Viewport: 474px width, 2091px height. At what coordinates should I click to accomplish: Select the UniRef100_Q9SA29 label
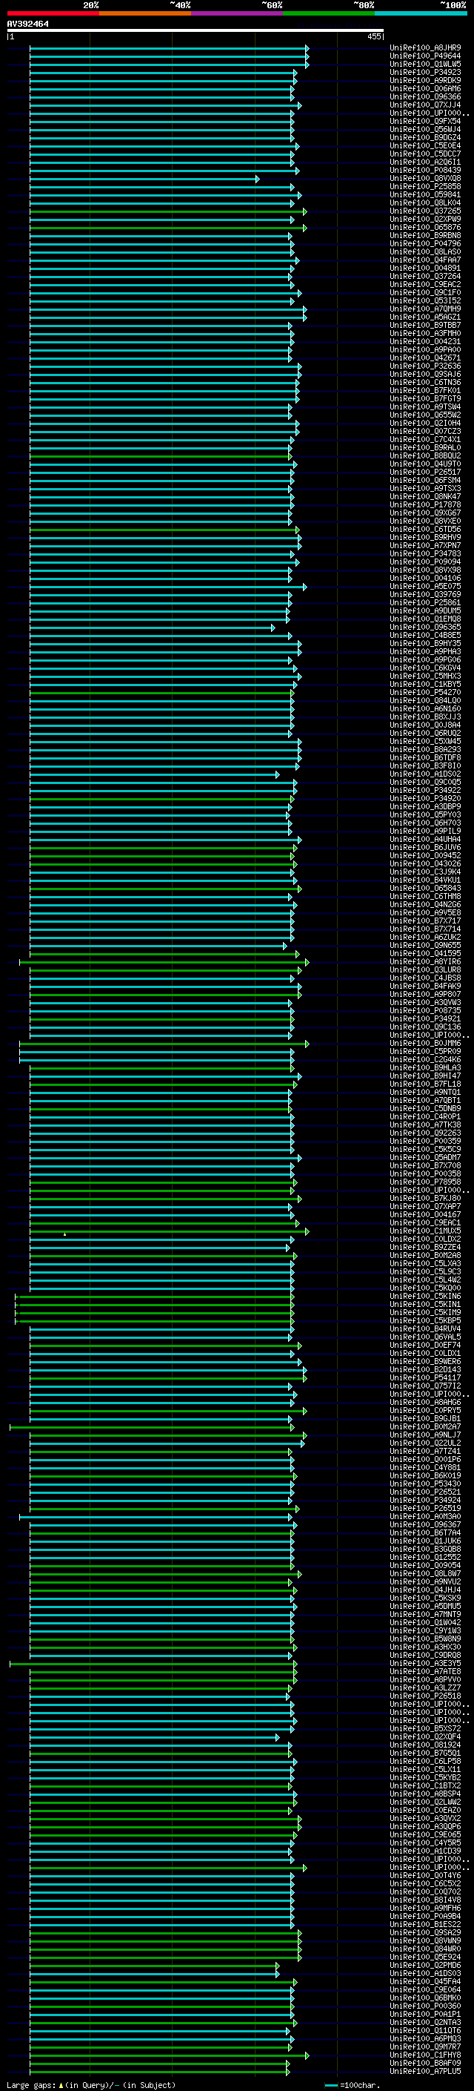coord(425,1933)
